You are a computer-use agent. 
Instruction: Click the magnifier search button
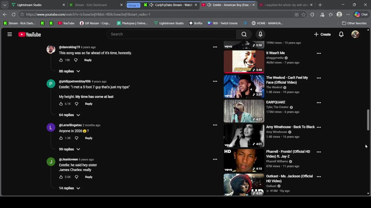244,34
